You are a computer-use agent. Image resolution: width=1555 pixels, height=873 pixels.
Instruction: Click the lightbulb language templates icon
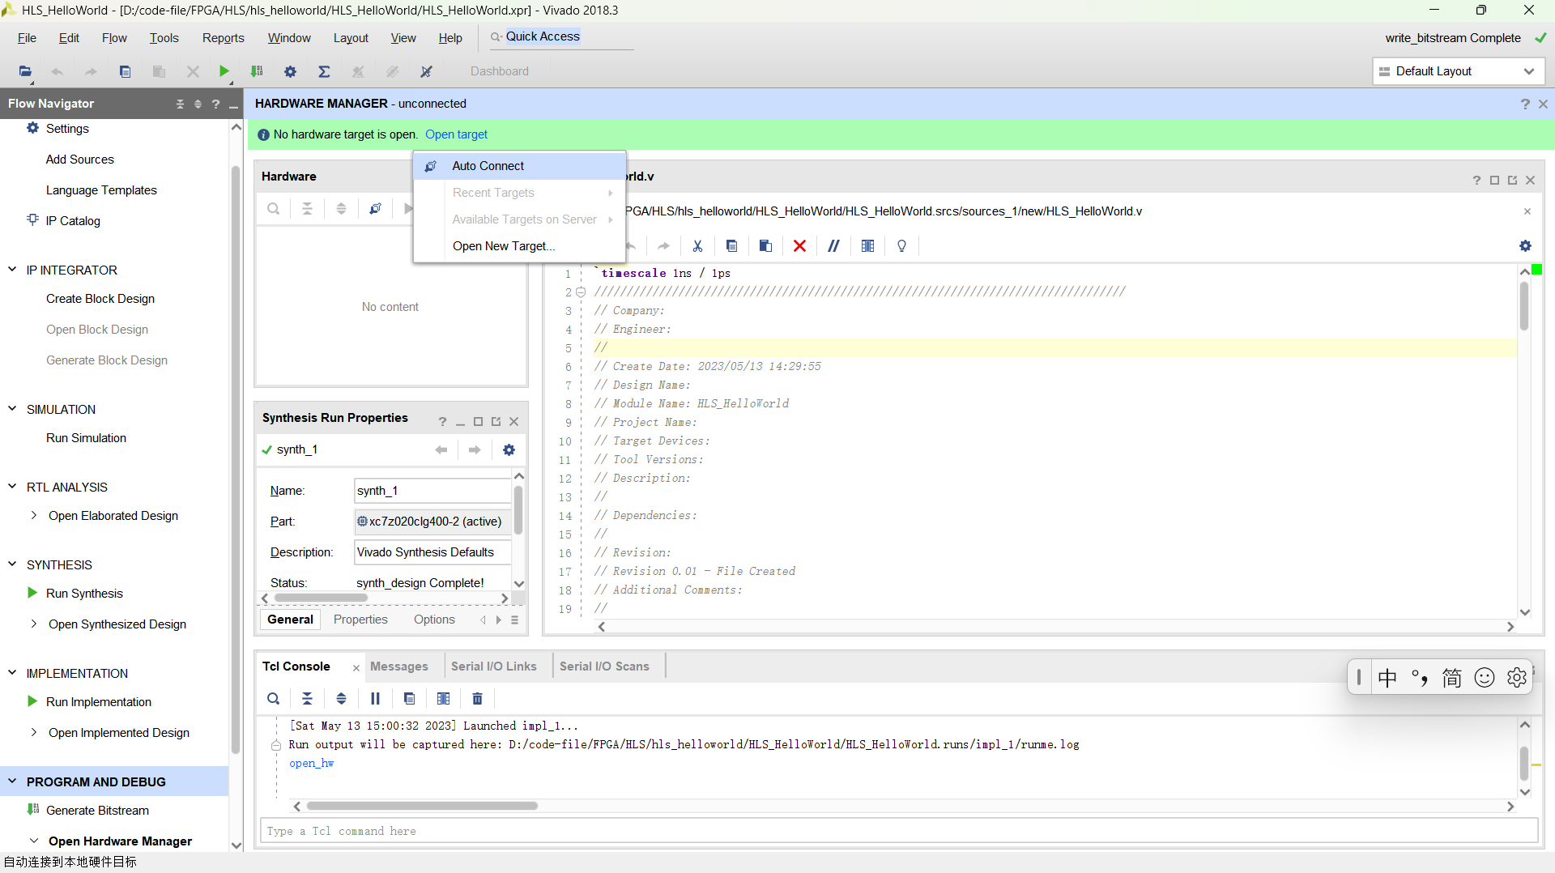pos(901,246)
